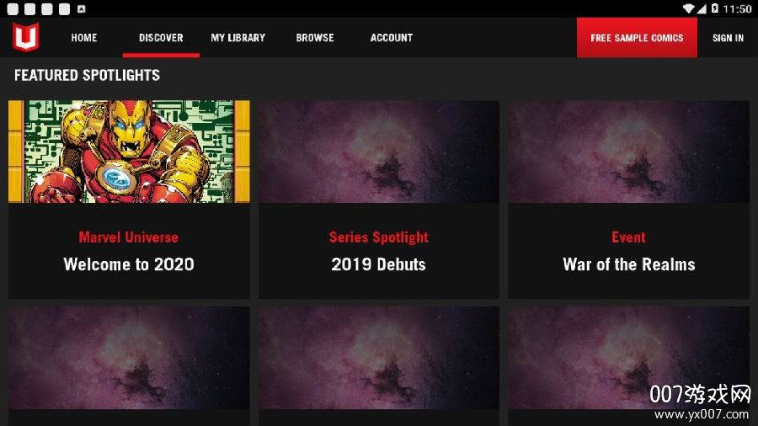Tap the battery indicator in status bar
This screenshot has height=426, width=758.
click(x=714, y=8)
